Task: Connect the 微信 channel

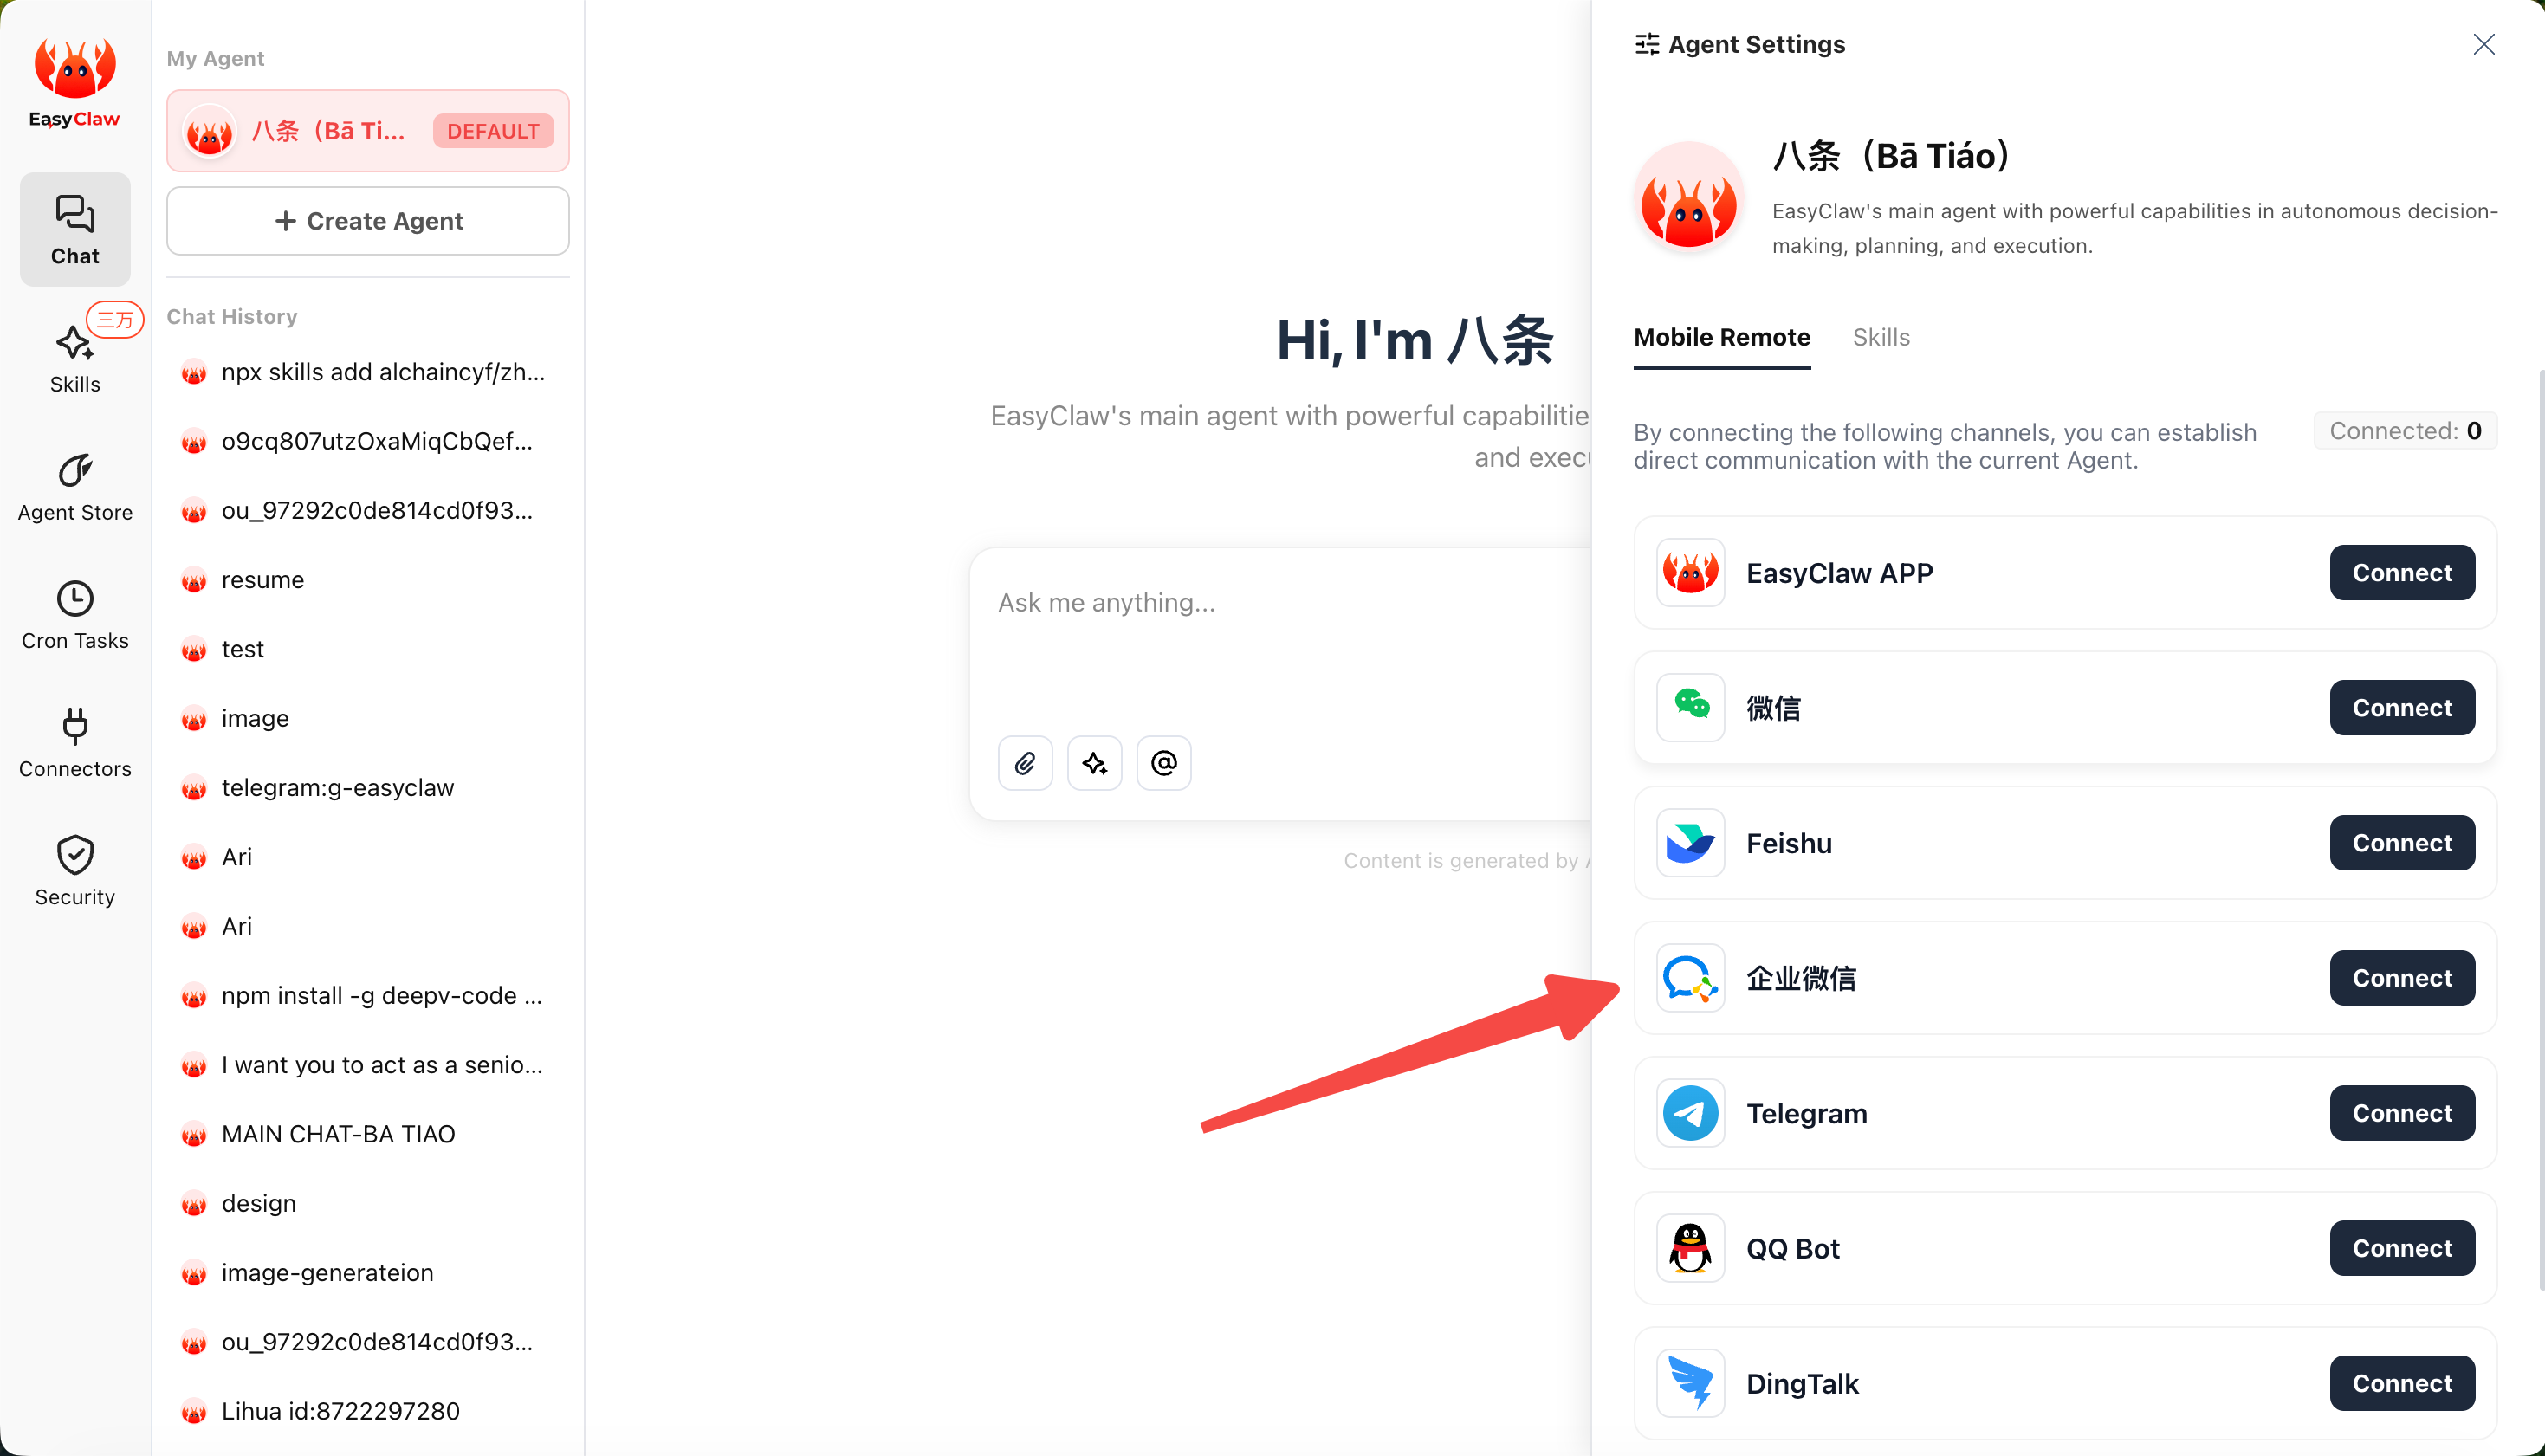Action: pos(2402,708)
